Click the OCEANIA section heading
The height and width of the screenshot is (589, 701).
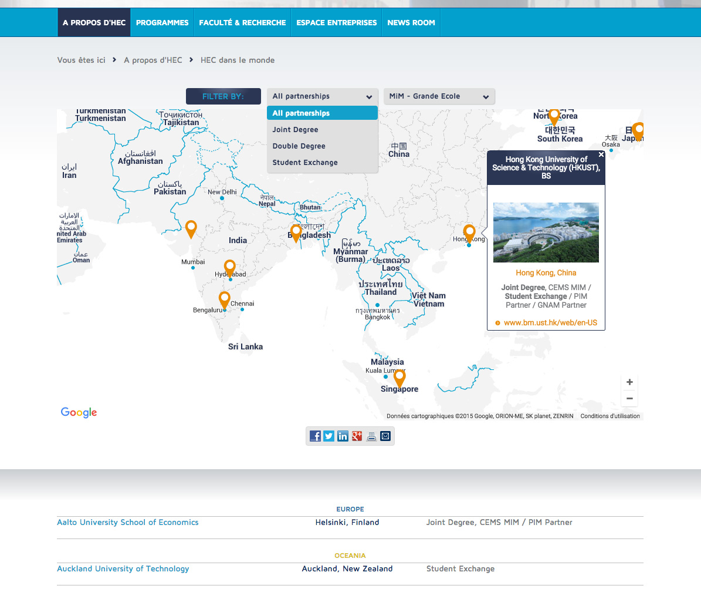[x=350, y=556]
